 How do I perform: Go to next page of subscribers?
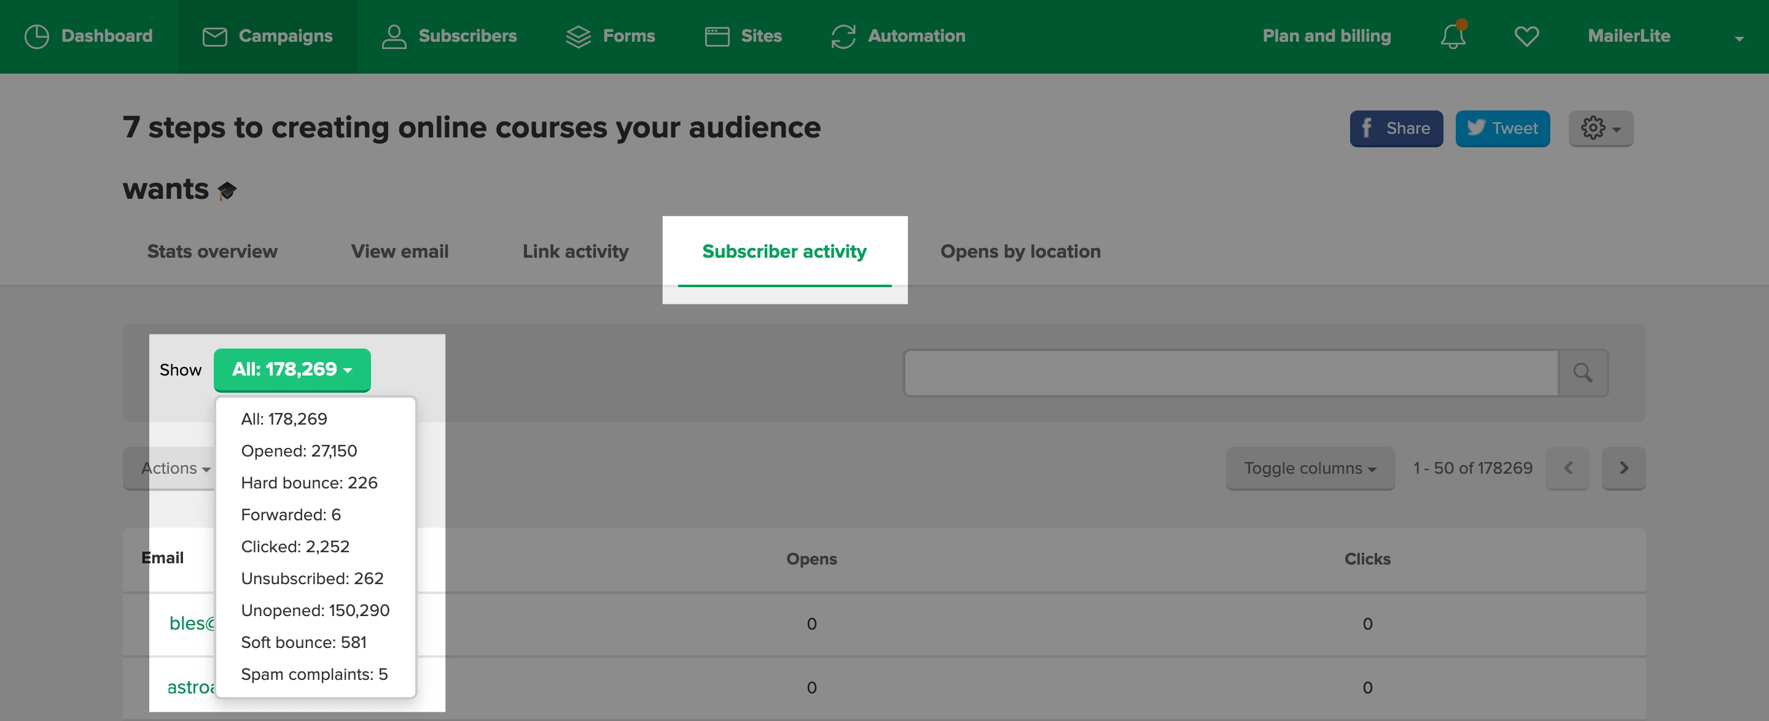[x=1623, y=468]
